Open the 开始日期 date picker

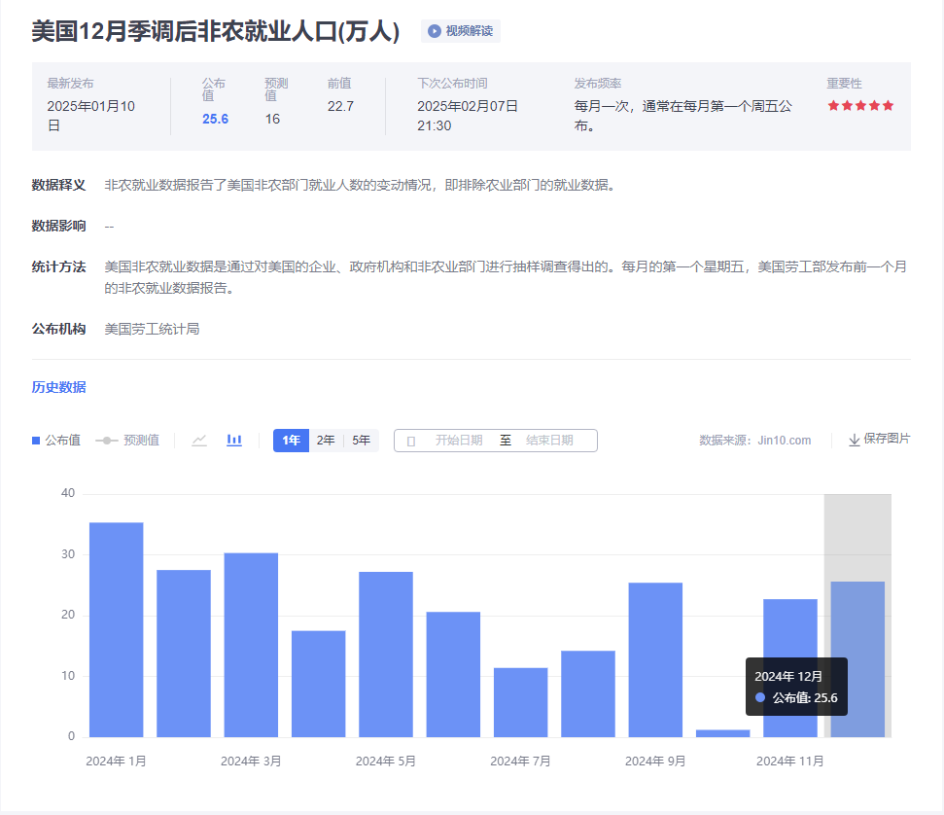[458, 441]
